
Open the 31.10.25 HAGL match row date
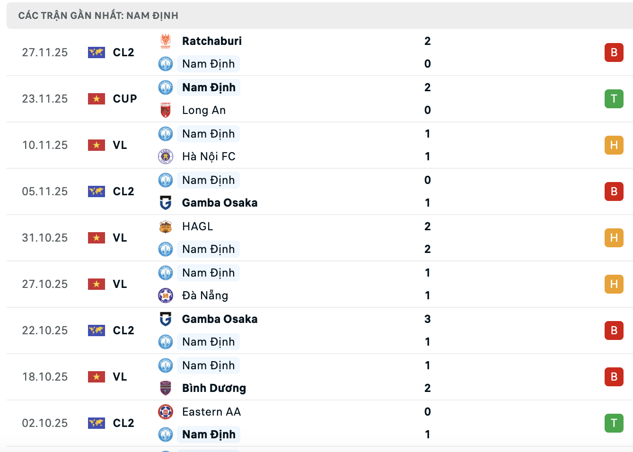click(45, 238)
